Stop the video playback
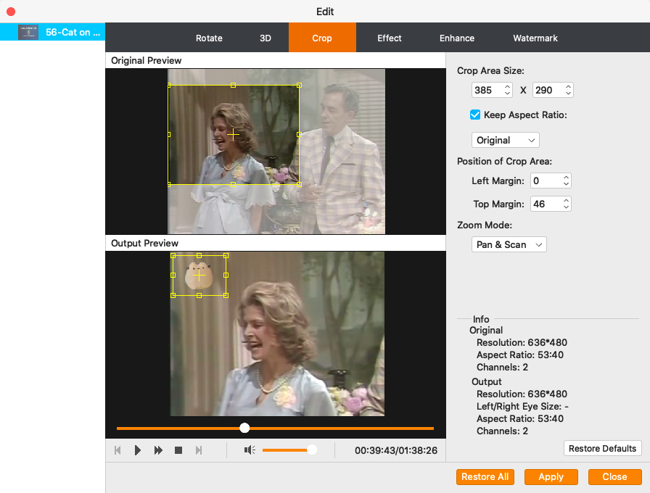This screenshot has width=650, height=493. (178, 450)
